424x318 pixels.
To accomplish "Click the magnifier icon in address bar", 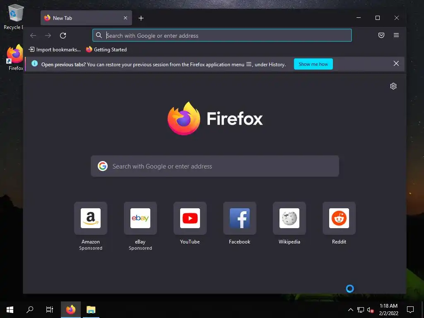I will coord(99,36).
